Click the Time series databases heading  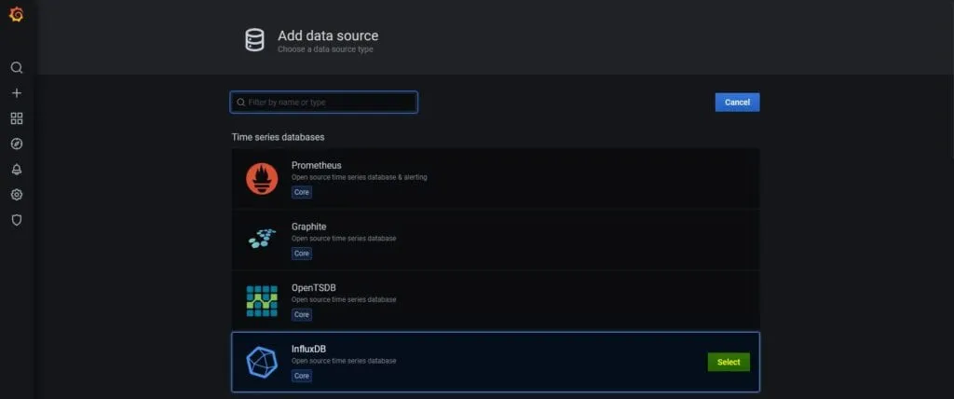[278, 137]
